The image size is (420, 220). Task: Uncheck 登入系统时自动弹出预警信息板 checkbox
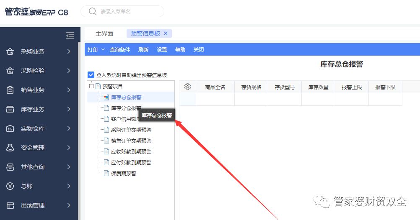[x=91, y=75]
